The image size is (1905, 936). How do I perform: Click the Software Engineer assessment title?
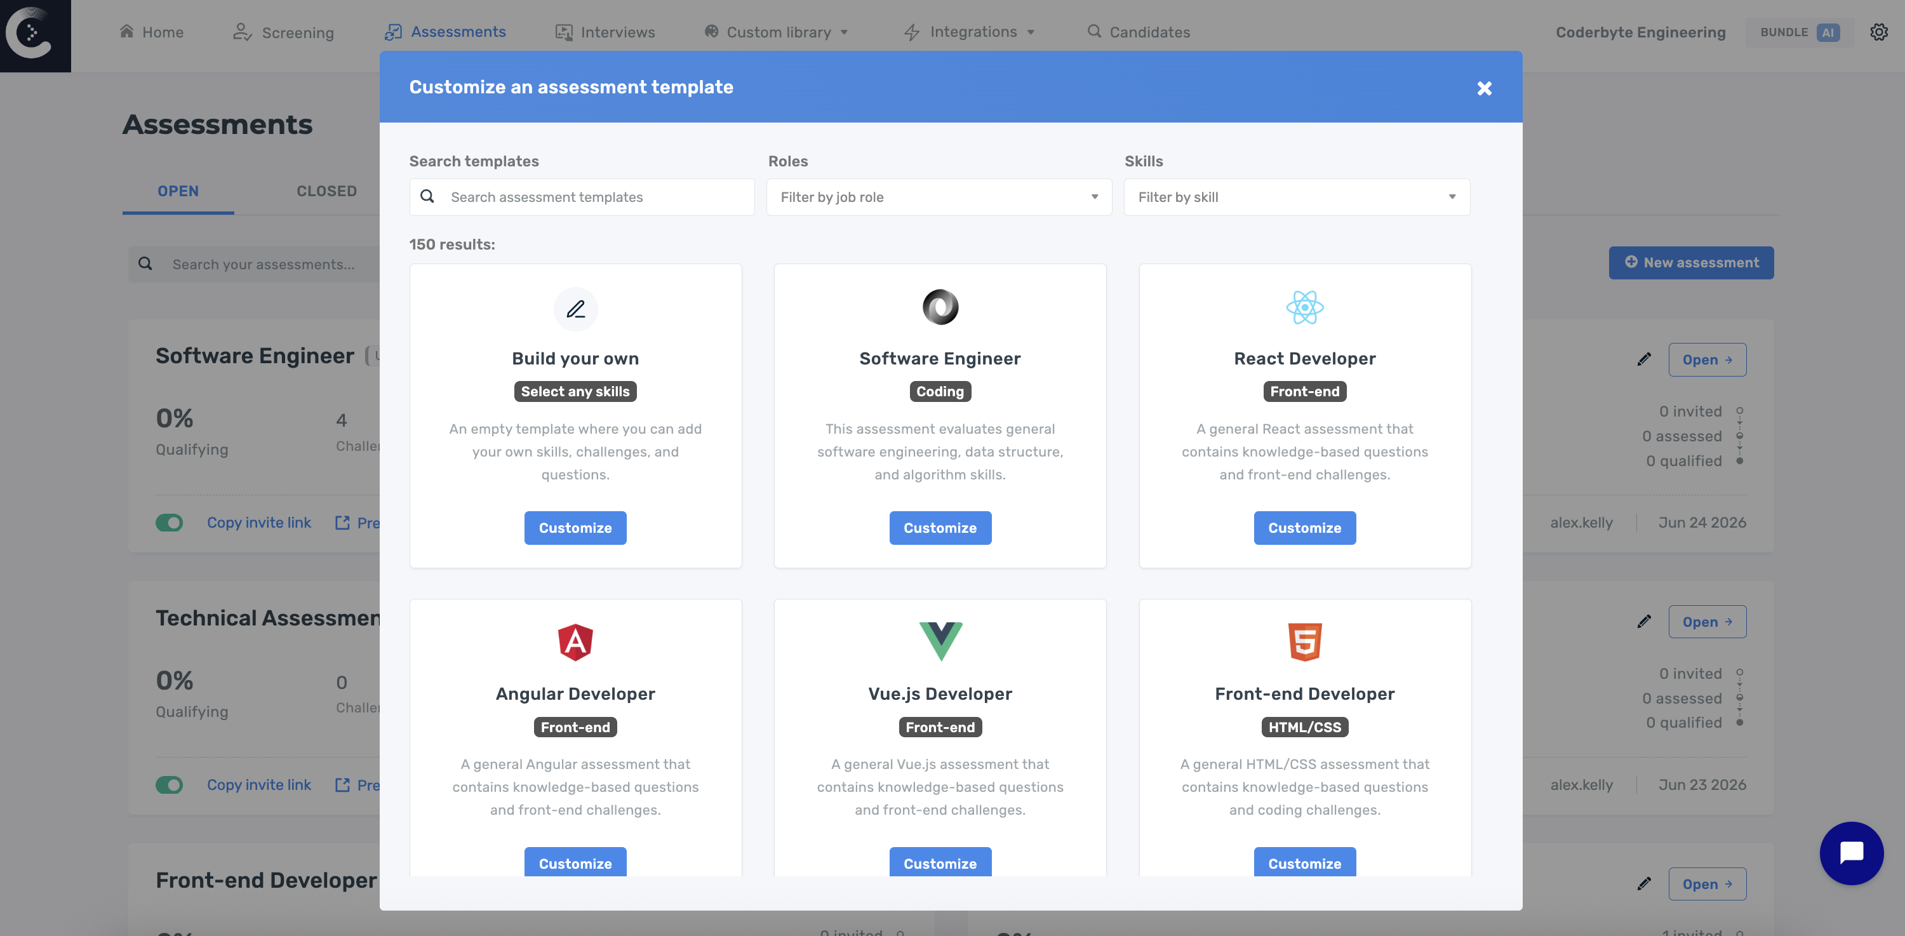click(x=255, y=356)
